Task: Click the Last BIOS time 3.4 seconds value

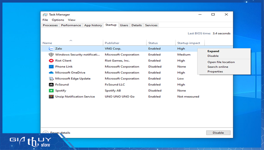Action: (221, 34)
